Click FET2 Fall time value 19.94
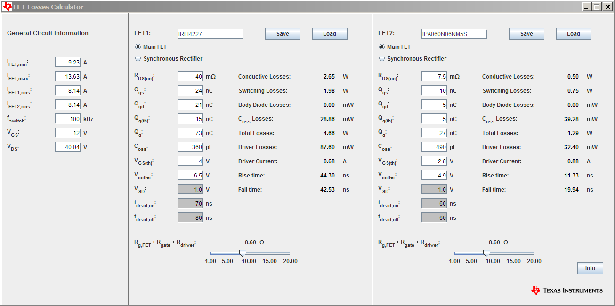Screen dimensions: 615x306 (571, 190)
